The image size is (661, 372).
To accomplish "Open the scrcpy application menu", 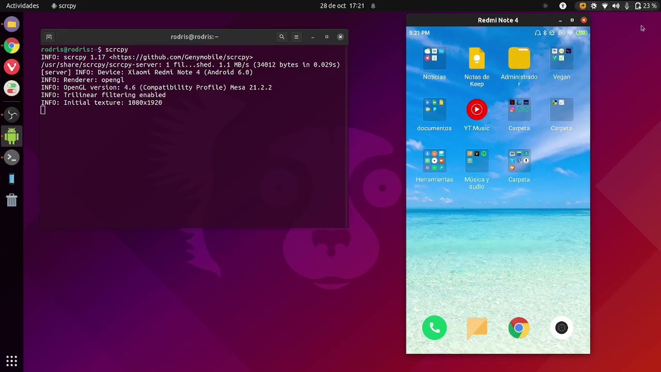I will 64,6.
